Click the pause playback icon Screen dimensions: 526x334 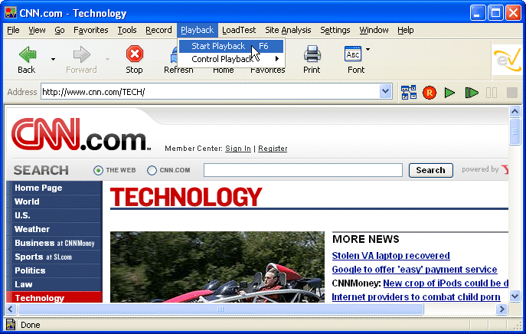tap(492, 93)
